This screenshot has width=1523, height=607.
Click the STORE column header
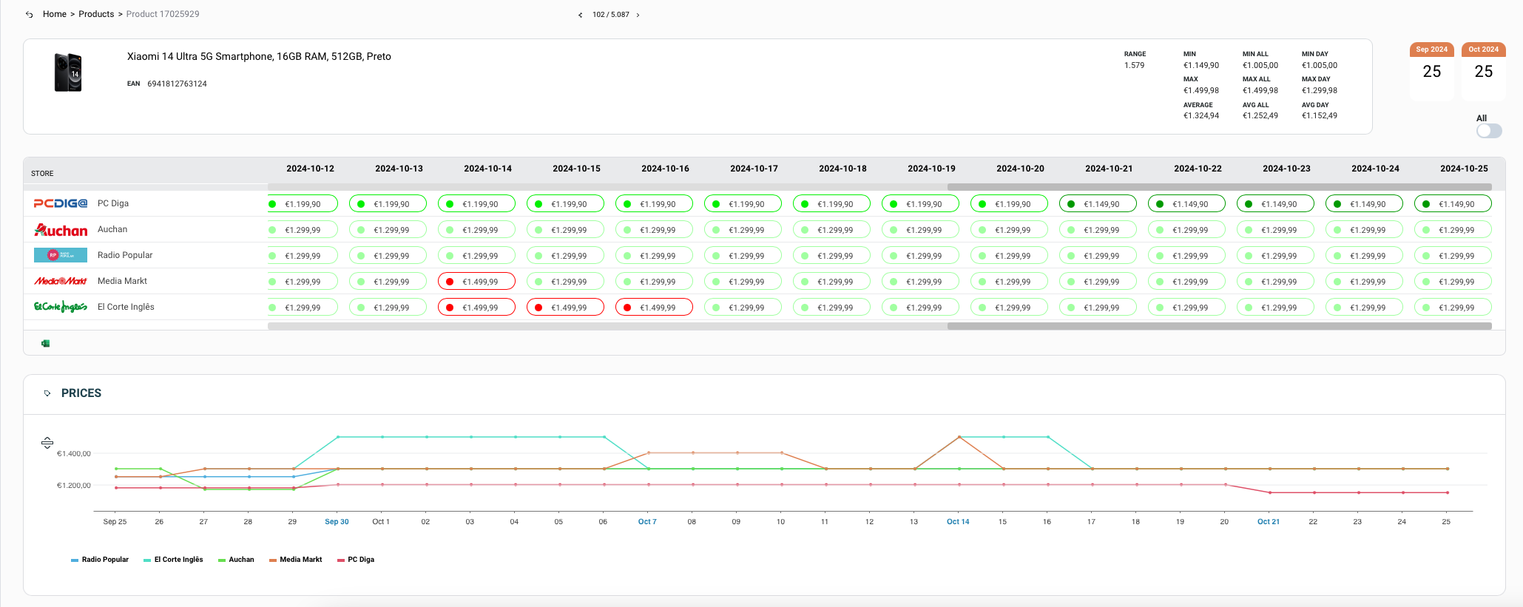42,174
